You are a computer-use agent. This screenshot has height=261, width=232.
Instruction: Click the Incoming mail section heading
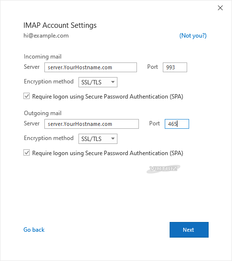coord(42,57)
